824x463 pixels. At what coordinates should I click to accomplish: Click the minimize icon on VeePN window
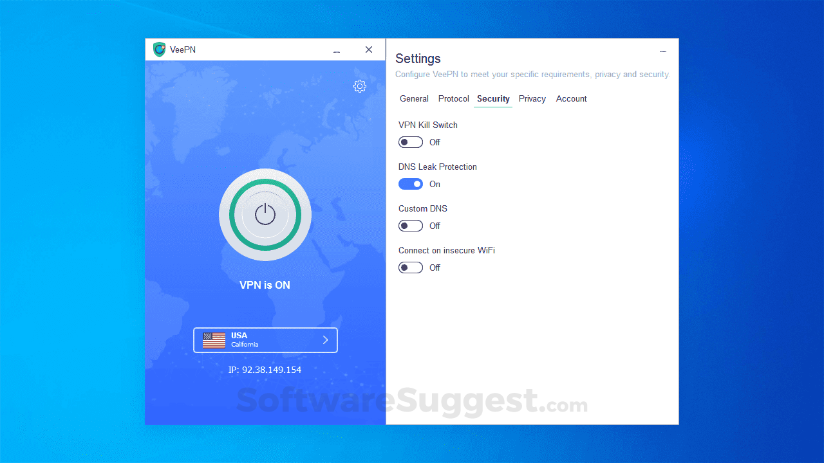tap(336, 50)
